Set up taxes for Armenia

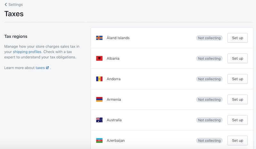237,99
